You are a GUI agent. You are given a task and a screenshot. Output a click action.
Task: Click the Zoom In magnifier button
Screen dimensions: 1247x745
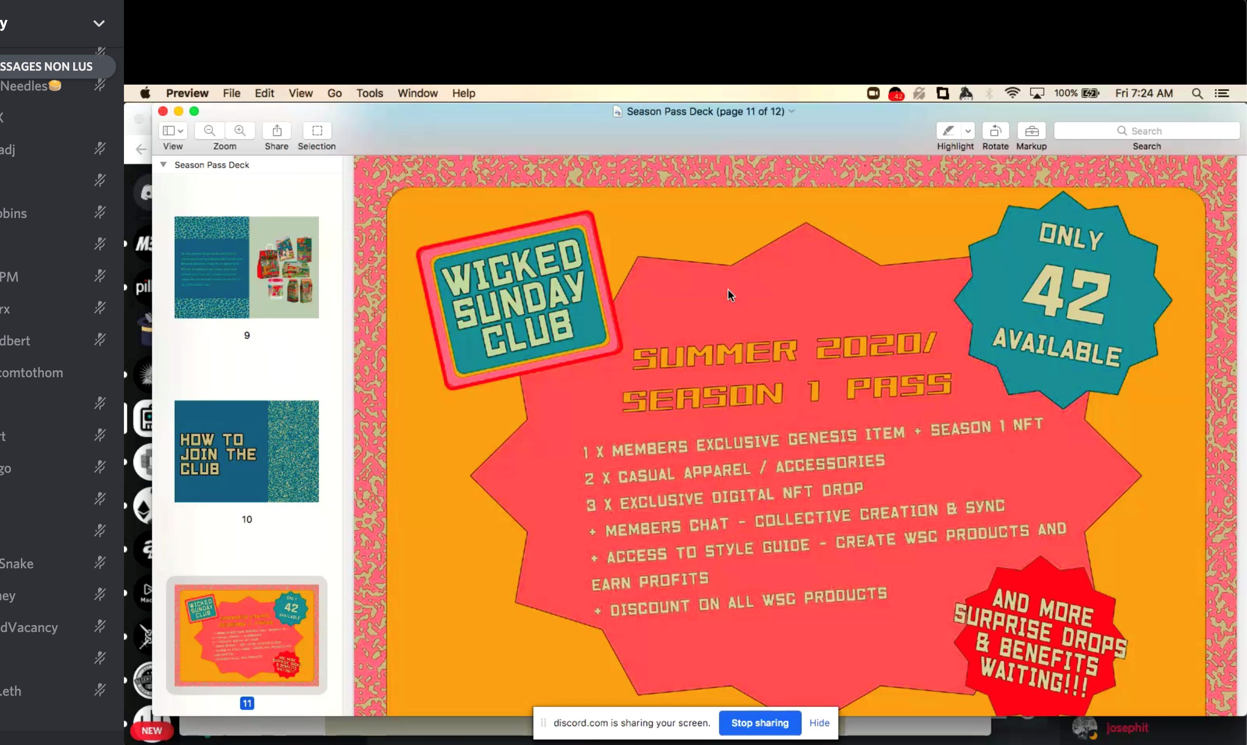240,130
